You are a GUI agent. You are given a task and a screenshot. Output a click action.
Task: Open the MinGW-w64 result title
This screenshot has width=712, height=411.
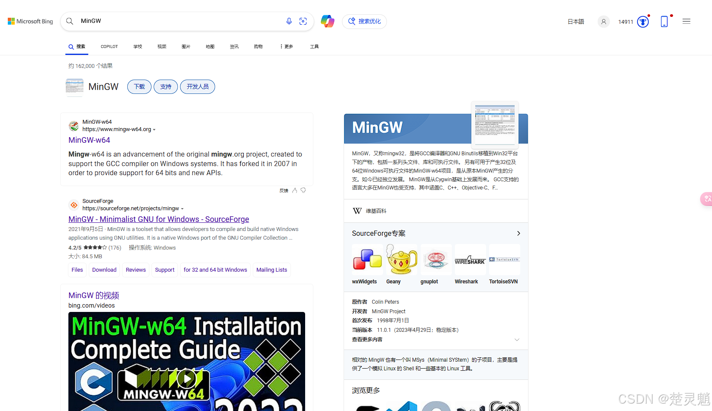(x=89, y=140)
